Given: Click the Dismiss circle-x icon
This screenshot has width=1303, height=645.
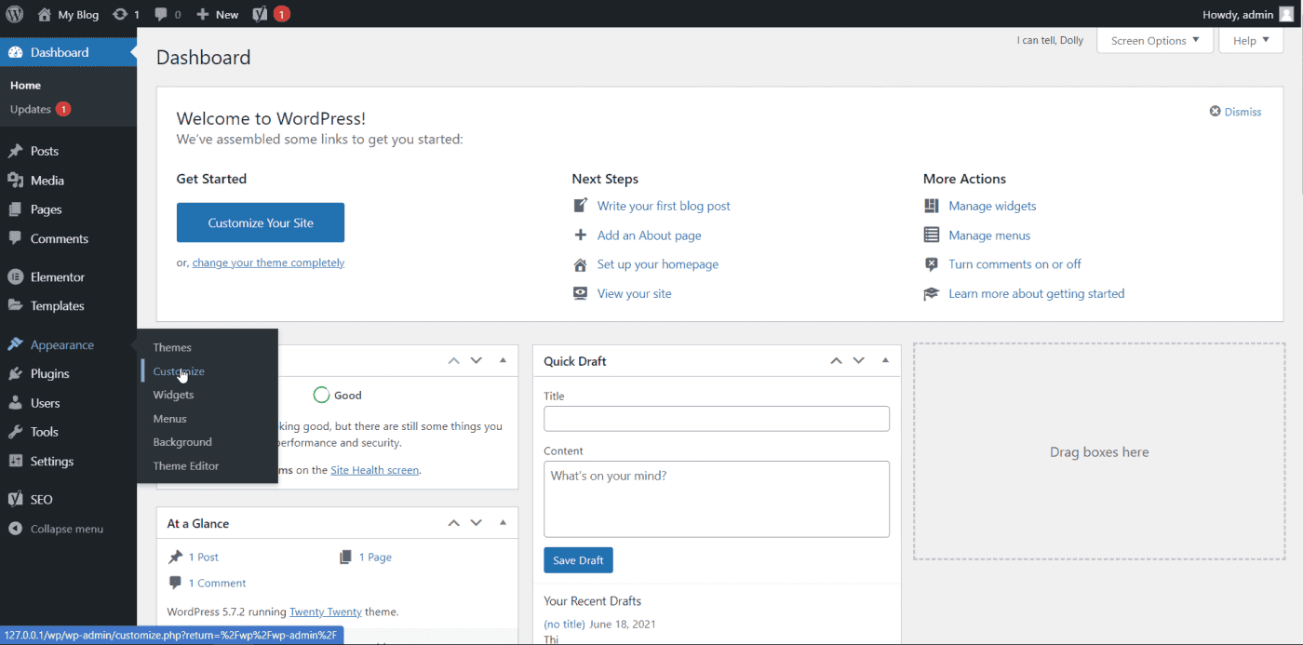Looking at the screenshot, I should (1215, 112).
